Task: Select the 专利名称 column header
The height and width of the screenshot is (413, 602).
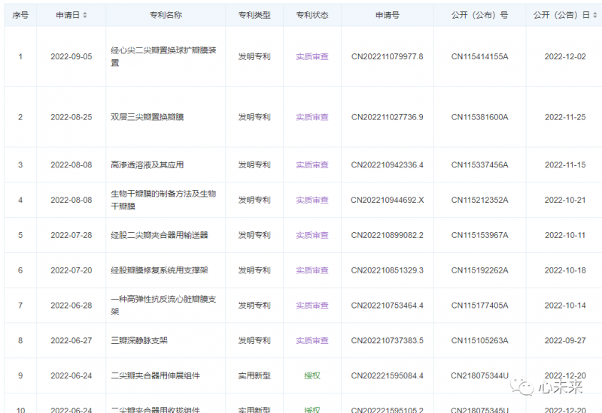Action: (166, 15)
